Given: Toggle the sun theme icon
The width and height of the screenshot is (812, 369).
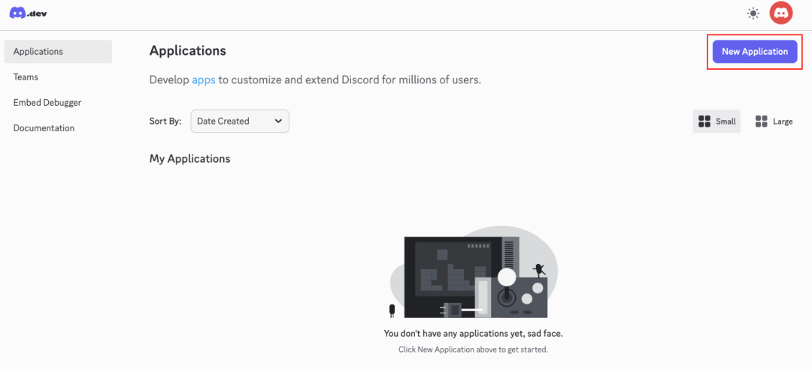Looking at the screenshot, I should pyautogui.click(x=753, y=13).
